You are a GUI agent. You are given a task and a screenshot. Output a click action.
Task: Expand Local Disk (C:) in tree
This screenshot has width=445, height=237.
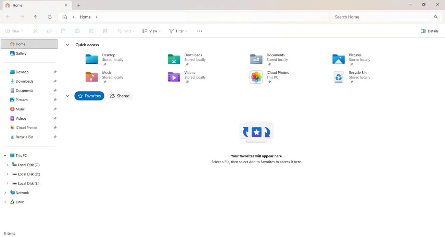point(8,165)
